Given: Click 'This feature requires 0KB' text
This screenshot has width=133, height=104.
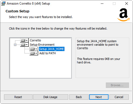Looking at the screenshot, I should 99,61.
